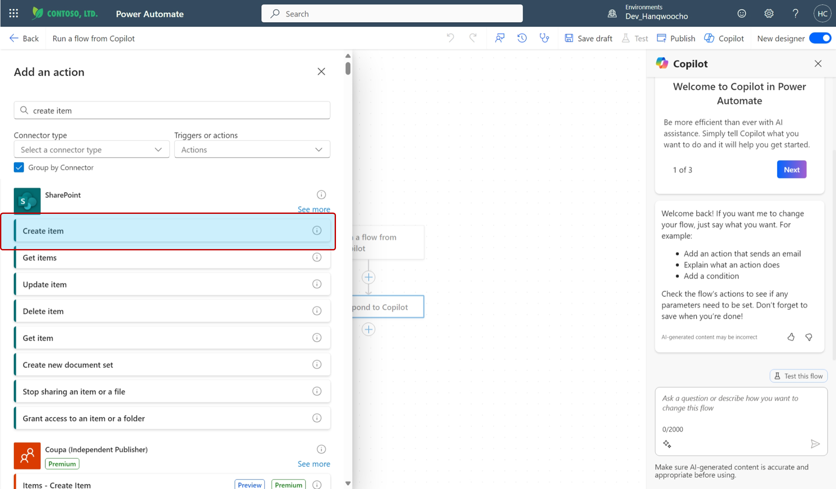Viewport: 836px width, 489px height.
Task: Click Next in Copilot welcome card
Action: [792, 170]
